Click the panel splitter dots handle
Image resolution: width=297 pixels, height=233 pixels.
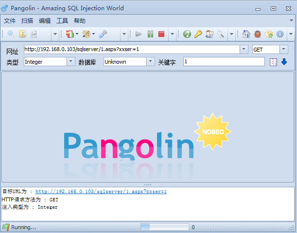[x=148, y=185]
